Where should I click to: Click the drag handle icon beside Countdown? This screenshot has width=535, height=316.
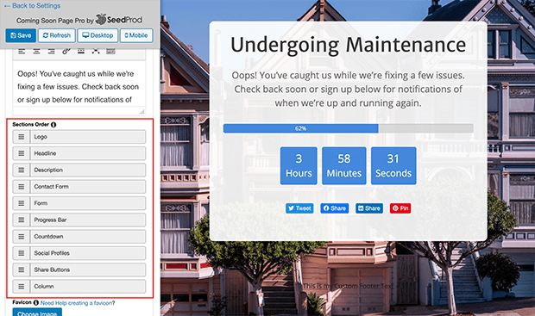coord(22,237)
